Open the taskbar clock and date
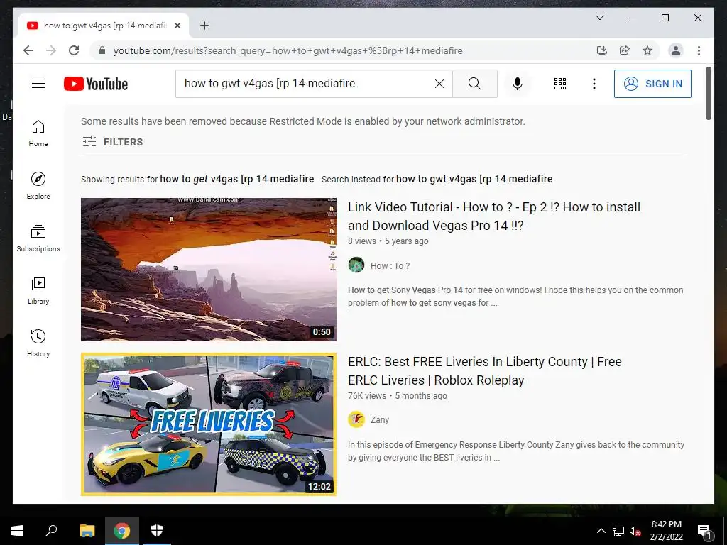 coord(666,531)
